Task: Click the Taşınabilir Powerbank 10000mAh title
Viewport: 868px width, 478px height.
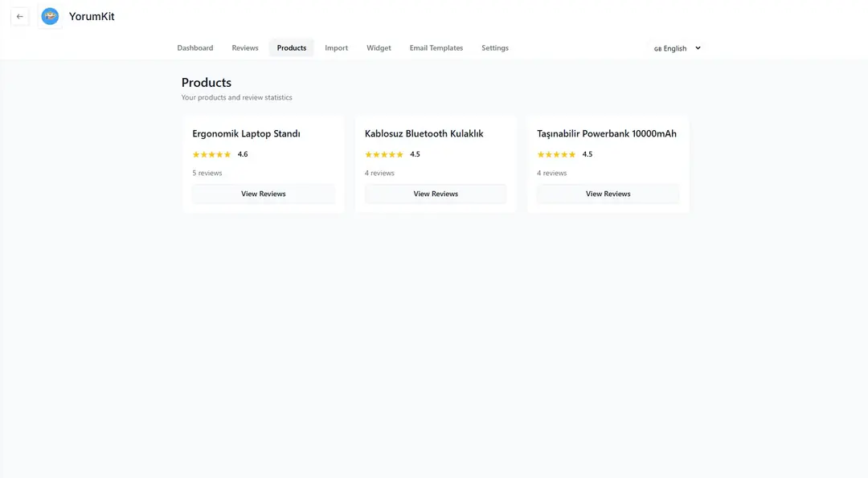Action: pos(606,134)
